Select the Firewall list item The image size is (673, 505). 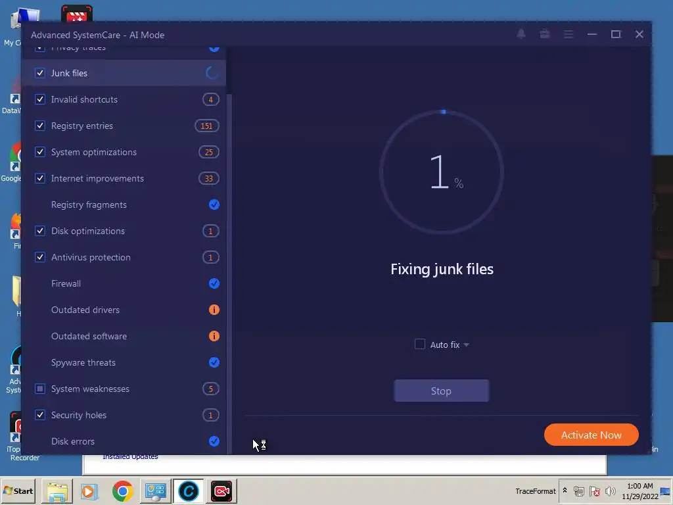point(66,283)
